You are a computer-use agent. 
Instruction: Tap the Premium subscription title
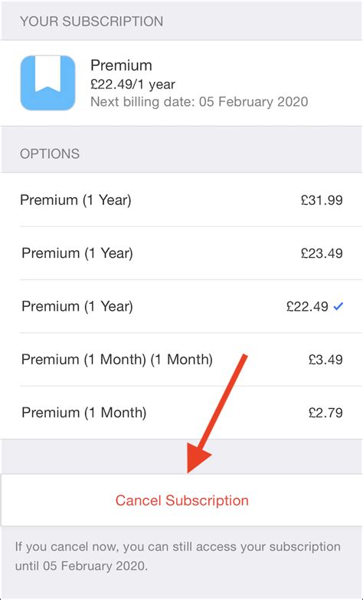click(x=121, y=65)
